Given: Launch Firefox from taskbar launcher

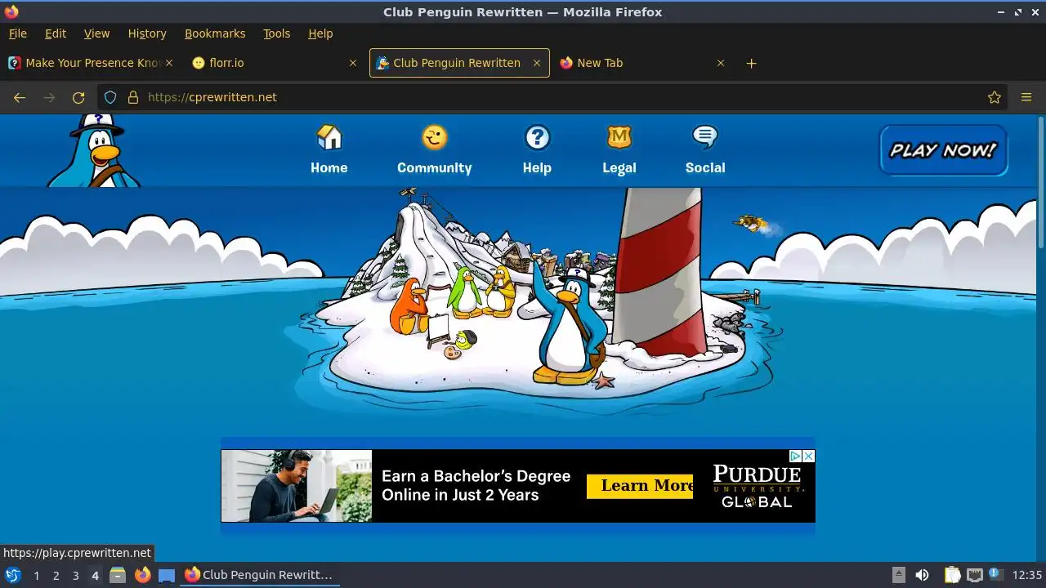Looking at the screenshot, I should coord(142,575).
